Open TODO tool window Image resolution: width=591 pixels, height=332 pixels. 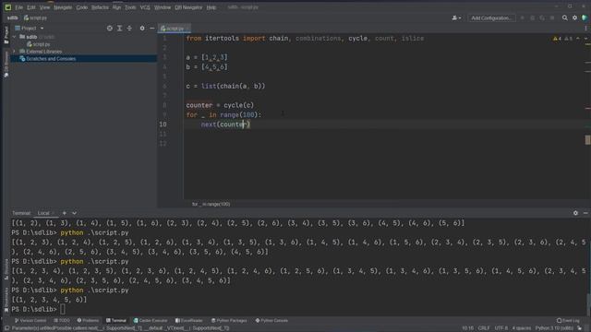pos(62,321)
